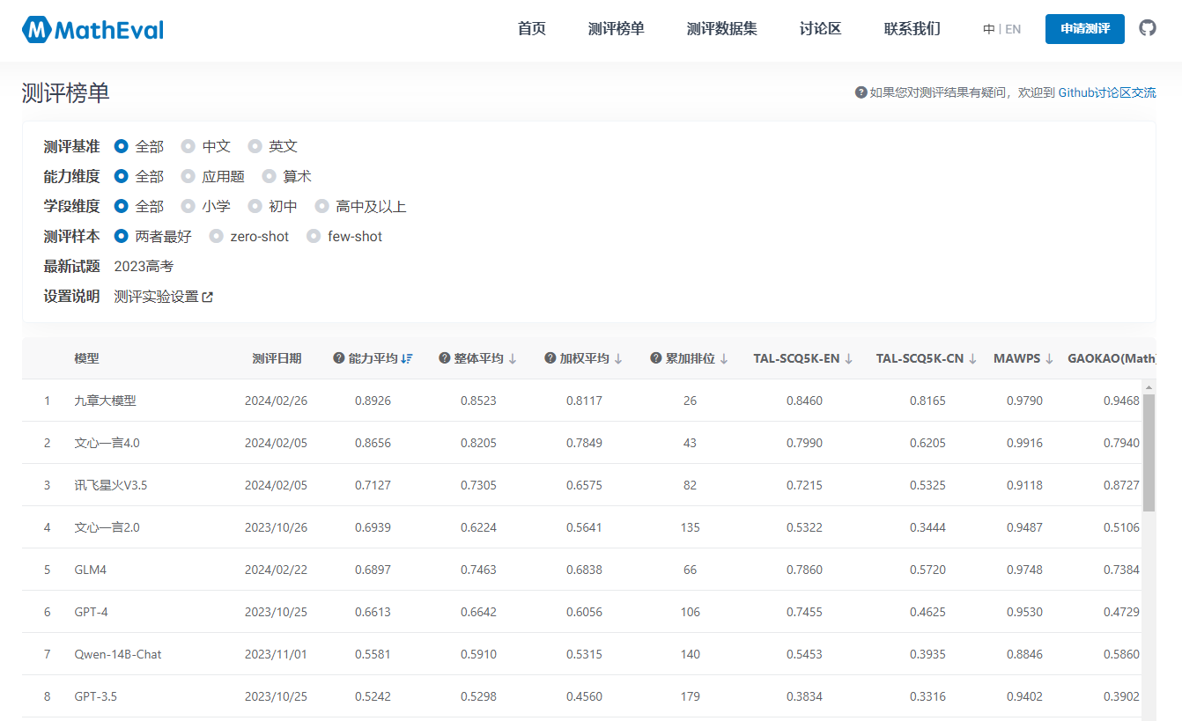1182x721 pixels.
Task: Open the GitHub icon in header
Action: 1147,28
